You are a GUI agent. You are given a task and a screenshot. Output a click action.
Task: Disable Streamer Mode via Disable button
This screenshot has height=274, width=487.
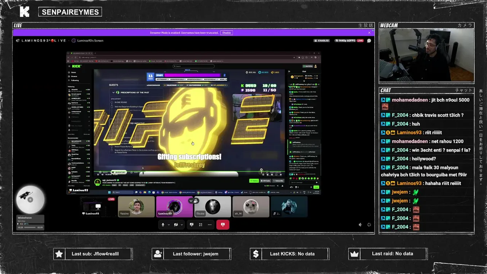click(x=226, y=33)
